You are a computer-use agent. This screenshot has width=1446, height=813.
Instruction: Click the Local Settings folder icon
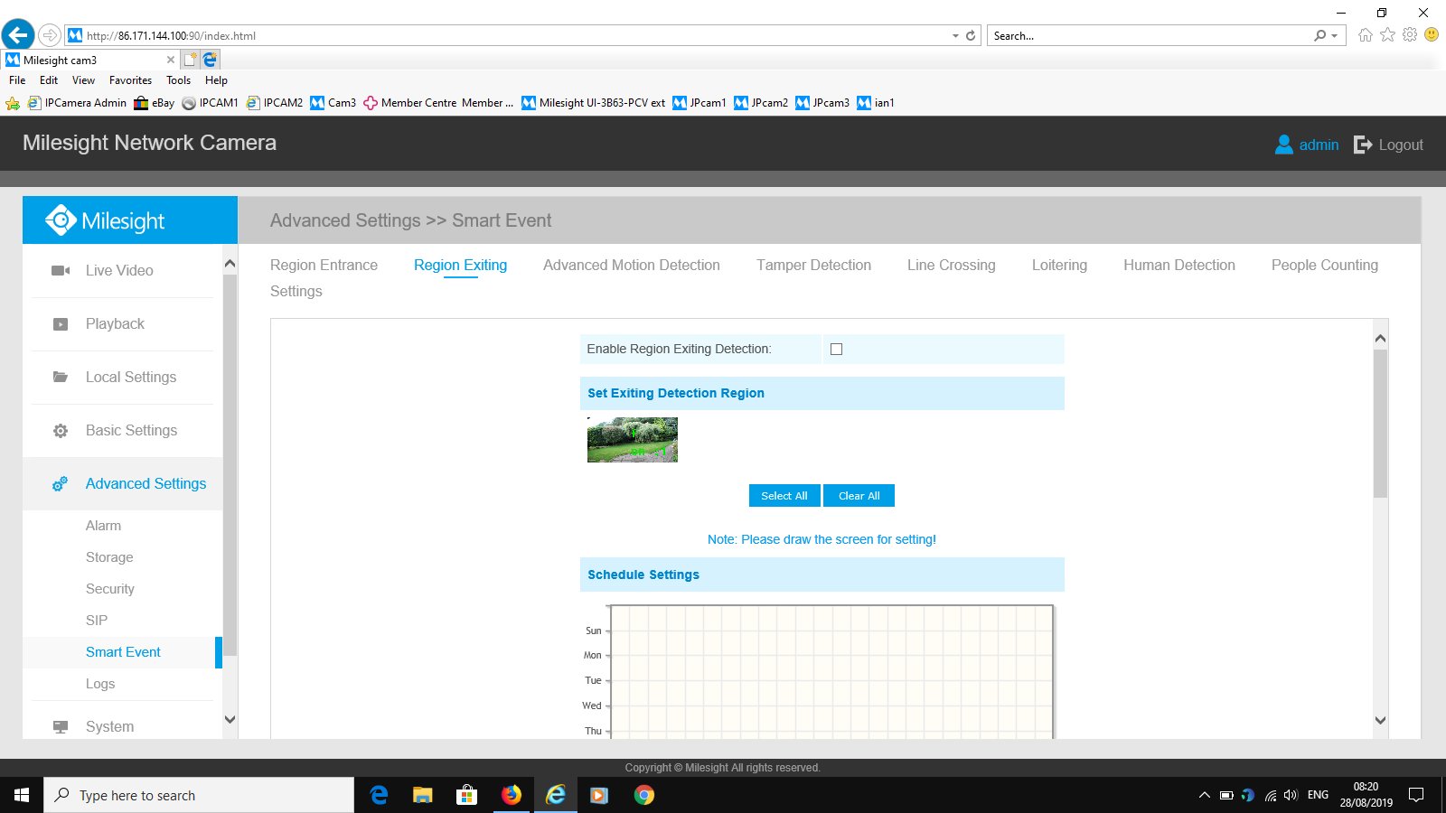[61, 378]
